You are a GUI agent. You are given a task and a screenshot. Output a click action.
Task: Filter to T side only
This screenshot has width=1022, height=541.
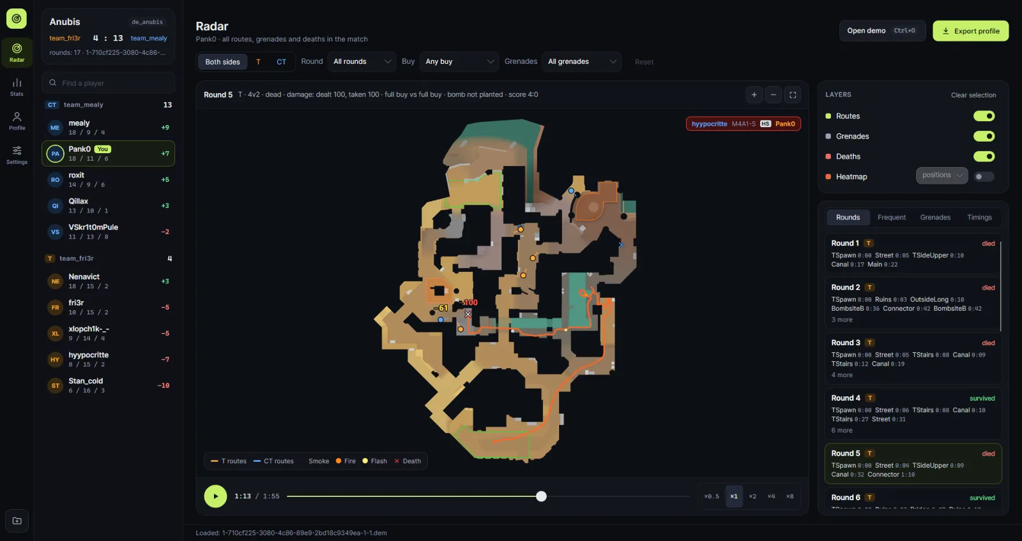[x=258, y=62]
